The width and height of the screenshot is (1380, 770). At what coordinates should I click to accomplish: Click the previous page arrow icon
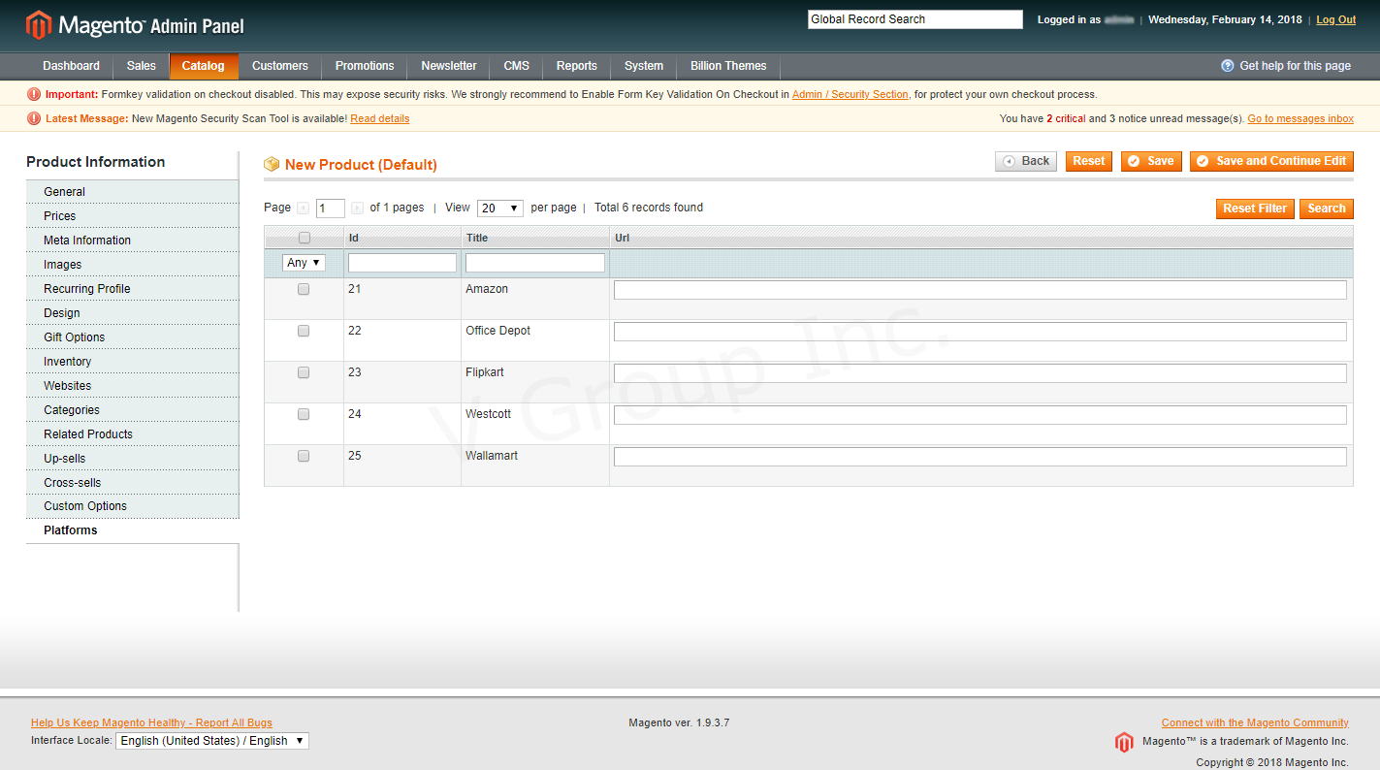coord(304,209)
